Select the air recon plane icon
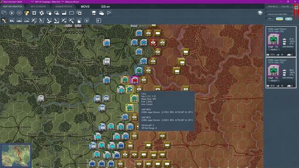The height and width of the screenshot is (168, 299). [x=34, y=21]
